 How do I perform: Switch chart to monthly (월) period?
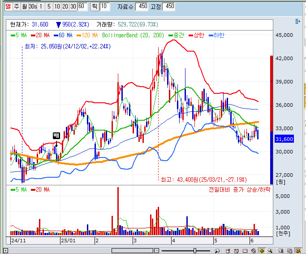[x=25, y=7]
